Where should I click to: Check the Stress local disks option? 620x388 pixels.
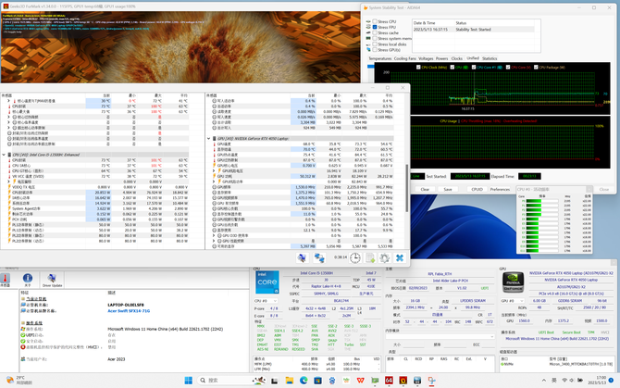point(375,44)
